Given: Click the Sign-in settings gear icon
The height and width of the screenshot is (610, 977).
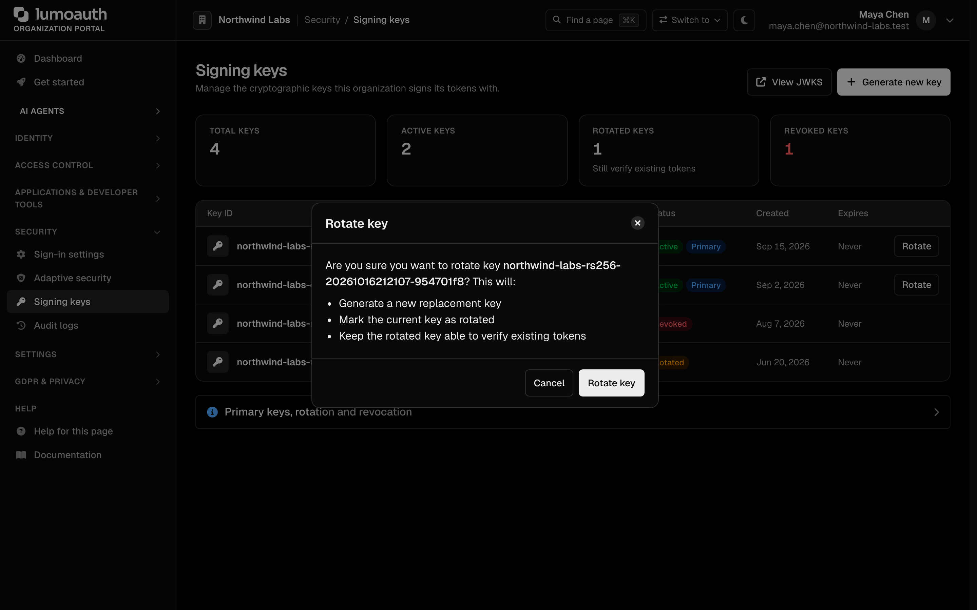Looking at the screenshot, I should click(x=21, y=255).
